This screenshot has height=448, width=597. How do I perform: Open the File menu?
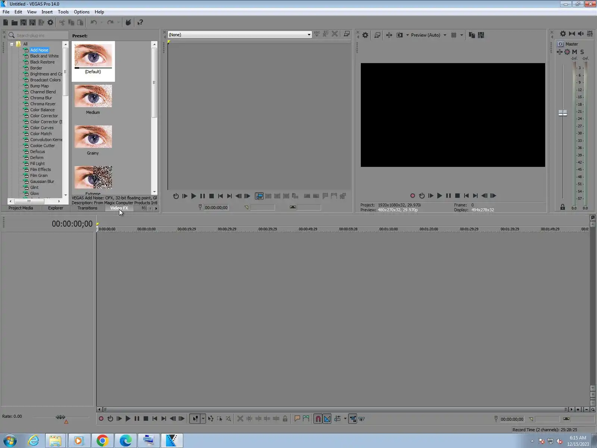(6, 12)
